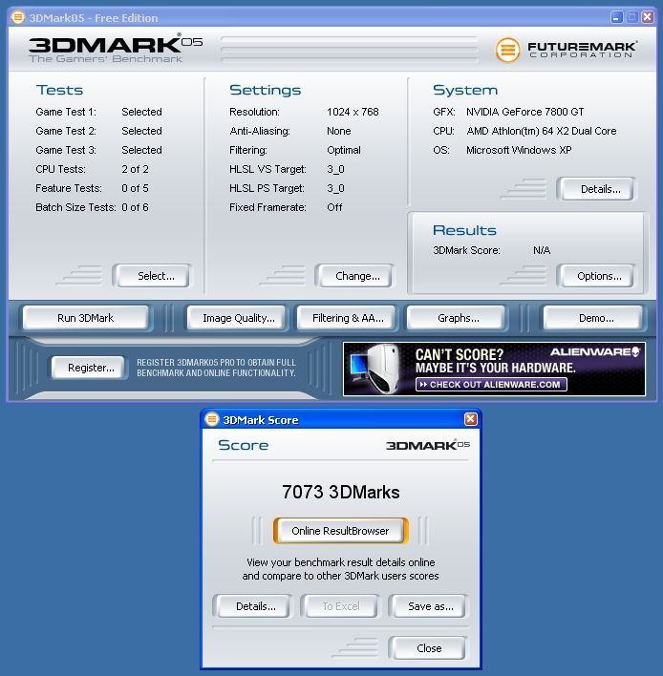Open Filtering & AA... tool

pyautogui.click(x=348, y=318)
